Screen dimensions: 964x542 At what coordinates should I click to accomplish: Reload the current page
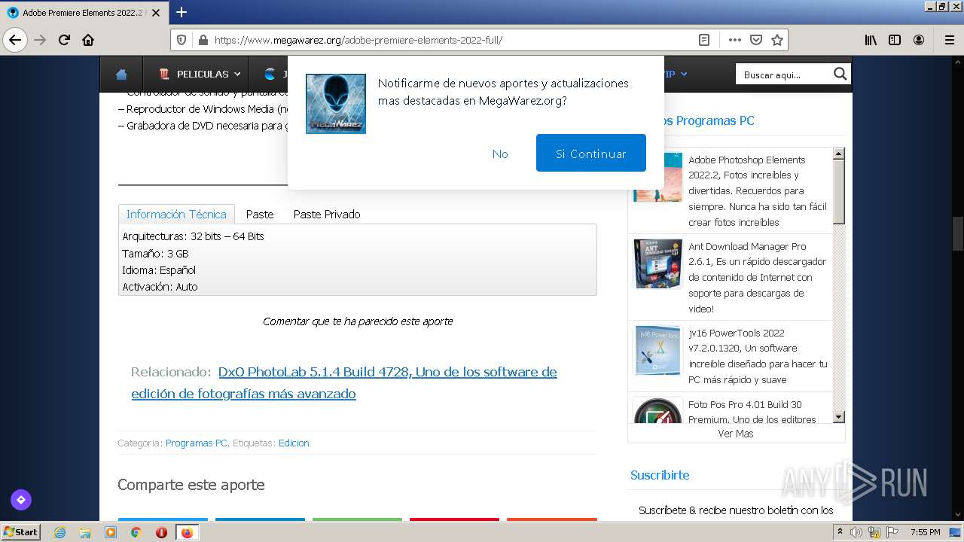64,40
